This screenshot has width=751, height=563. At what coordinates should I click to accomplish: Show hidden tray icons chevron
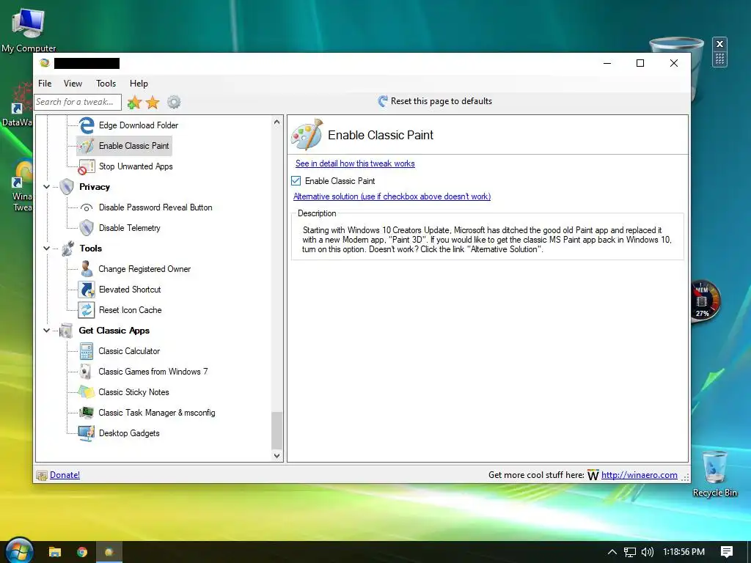(612, 552)
